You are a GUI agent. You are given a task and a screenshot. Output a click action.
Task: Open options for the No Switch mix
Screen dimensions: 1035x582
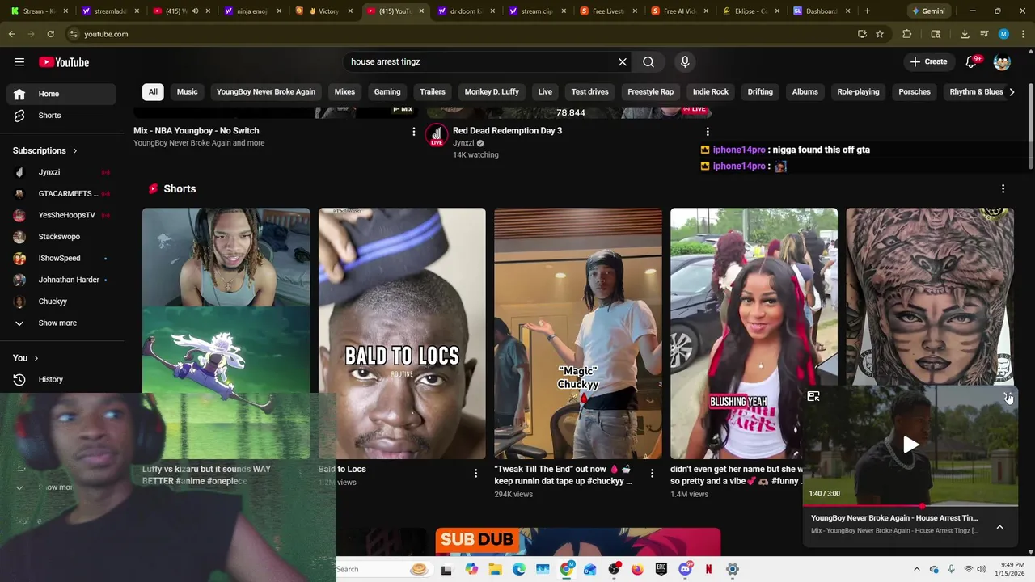pos(414,131)
